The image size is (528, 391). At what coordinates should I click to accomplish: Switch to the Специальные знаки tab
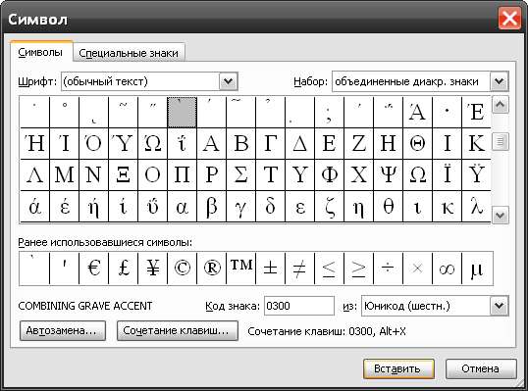(129, 53)
